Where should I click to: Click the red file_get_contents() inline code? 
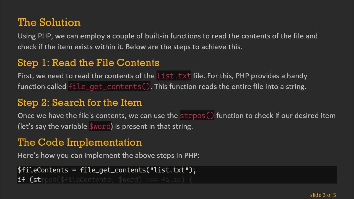click(109, 87)
